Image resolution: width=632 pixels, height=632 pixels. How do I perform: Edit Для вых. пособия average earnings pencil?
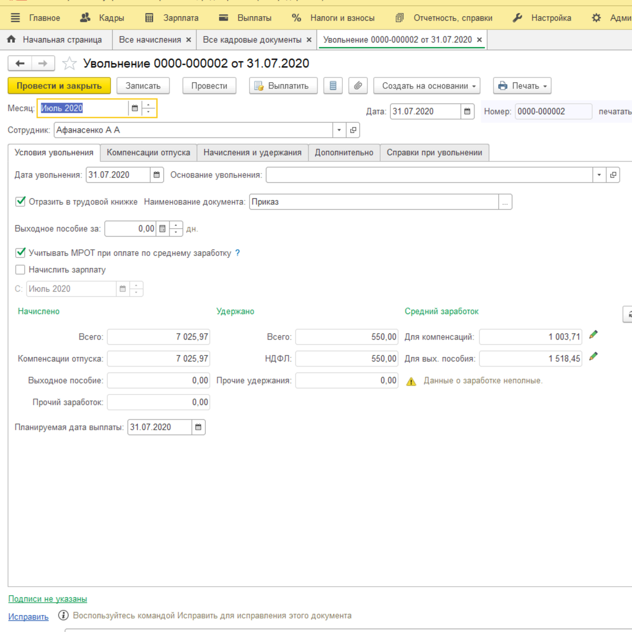594,357
